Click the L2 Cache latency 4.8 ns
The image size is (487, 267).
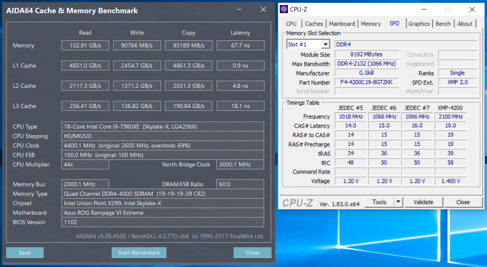[x=240, y=86]
